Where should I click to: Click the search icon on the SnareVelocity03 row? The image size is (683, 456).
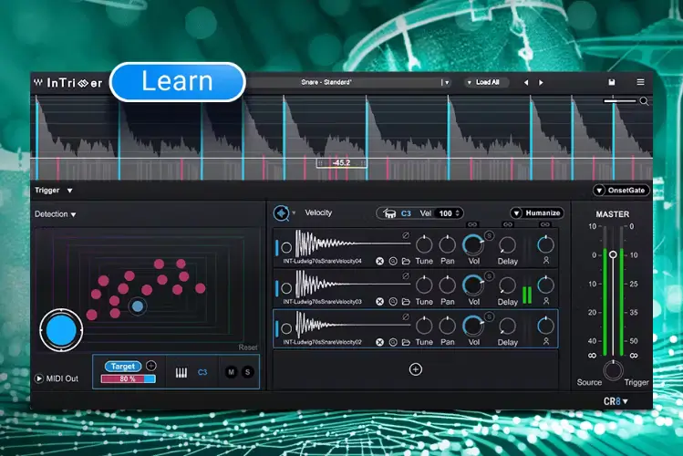393,301
